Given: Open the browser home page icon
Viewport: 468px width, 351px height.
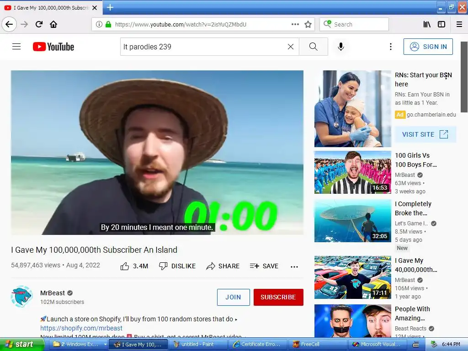Looking at the screenshot, I should click(53, 24).
